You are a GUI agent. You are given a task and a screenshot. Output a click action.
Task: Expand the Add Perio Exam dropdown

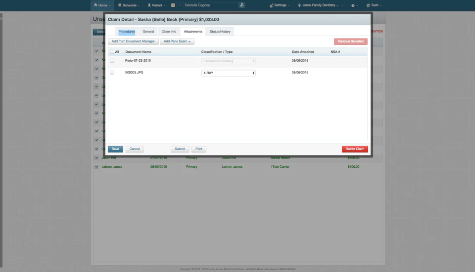pos(177,41)
